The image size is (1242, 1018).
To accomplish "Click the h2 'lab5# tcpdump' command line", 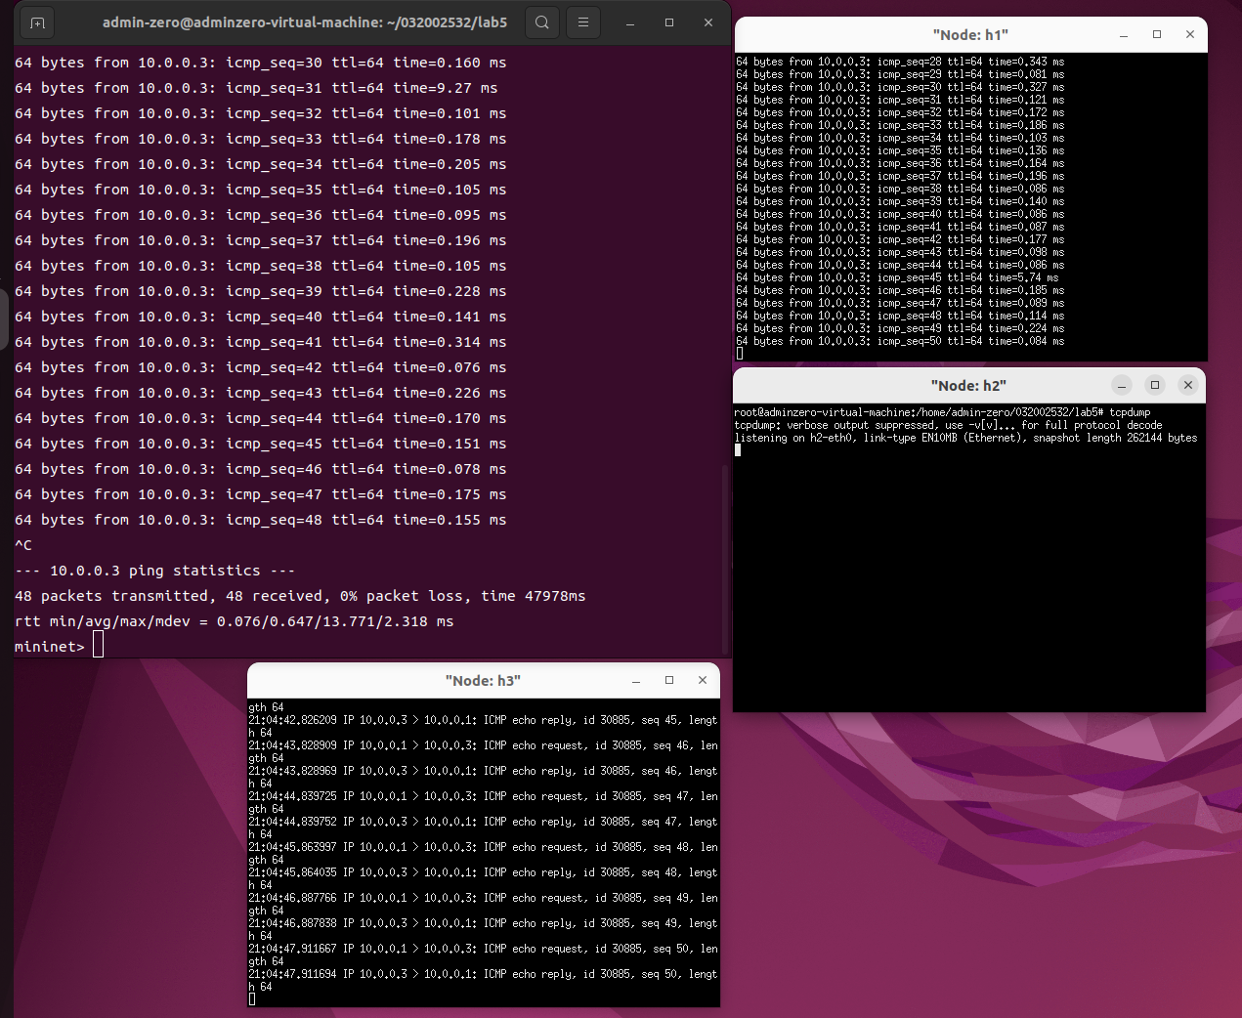I will pos(943,412).
